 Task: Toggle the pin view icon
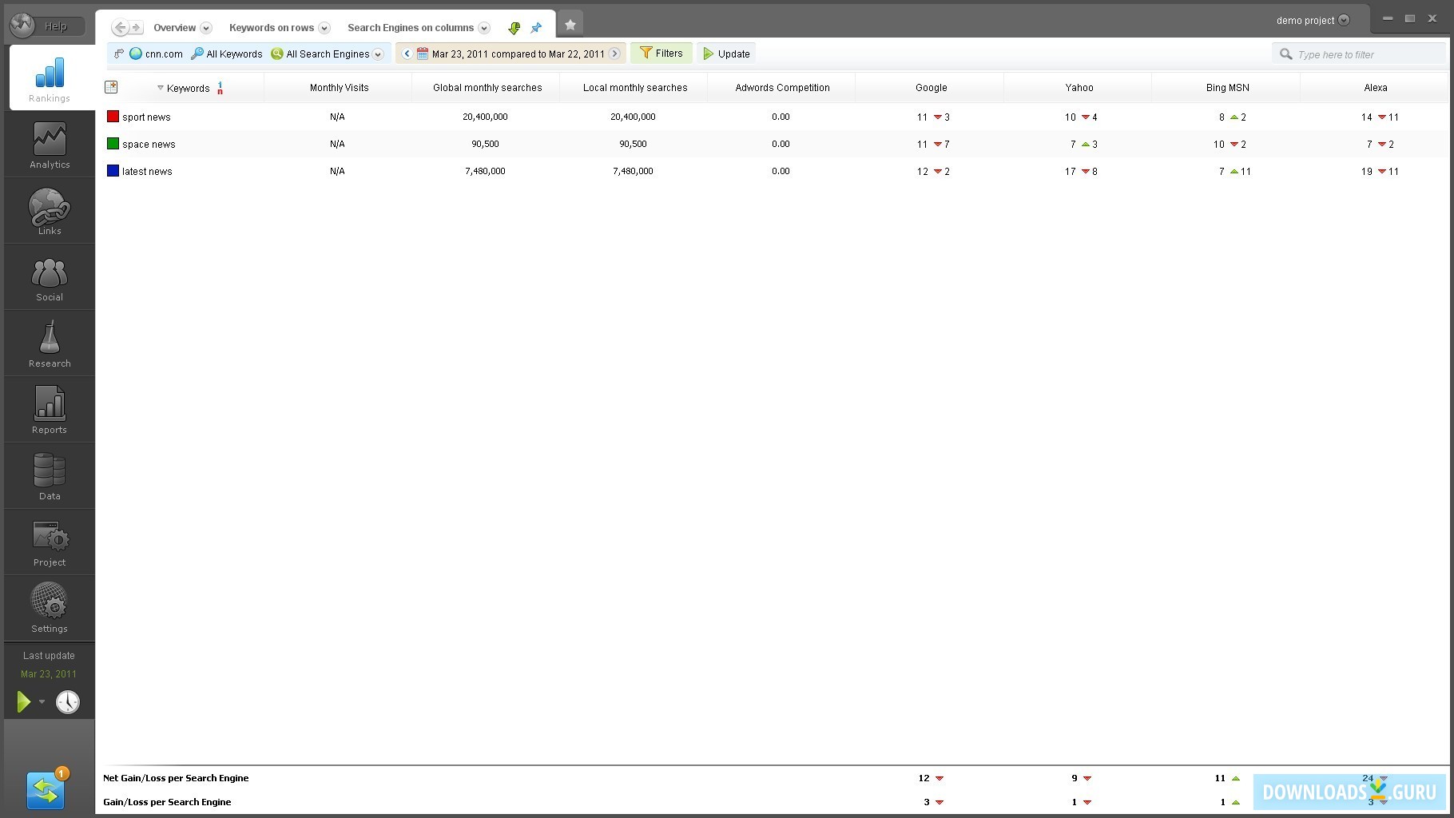tap(536, 28)
